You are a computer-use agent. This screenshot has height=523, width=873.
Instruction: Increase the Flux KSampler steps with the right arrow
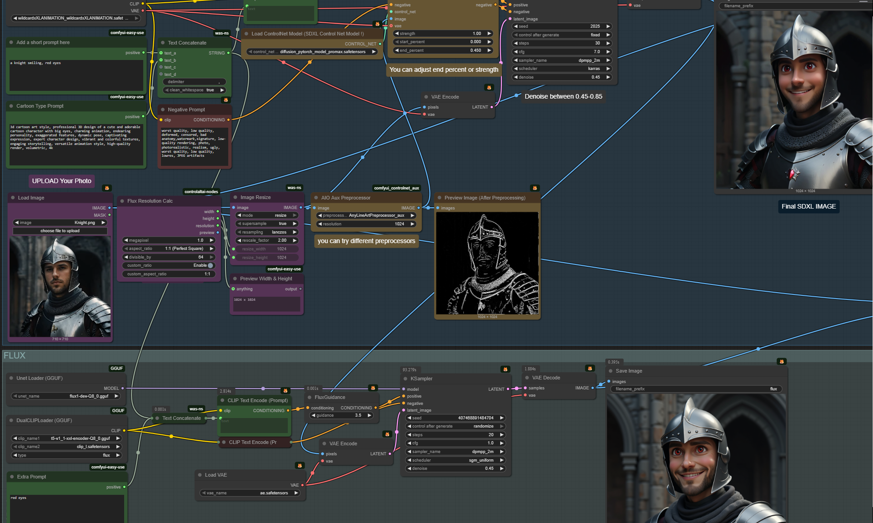(502, 435)
